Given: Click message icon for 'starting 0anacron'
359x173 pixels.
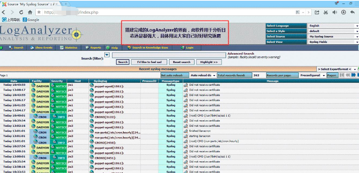Looking at the screenshot, I should pos(186,136).
